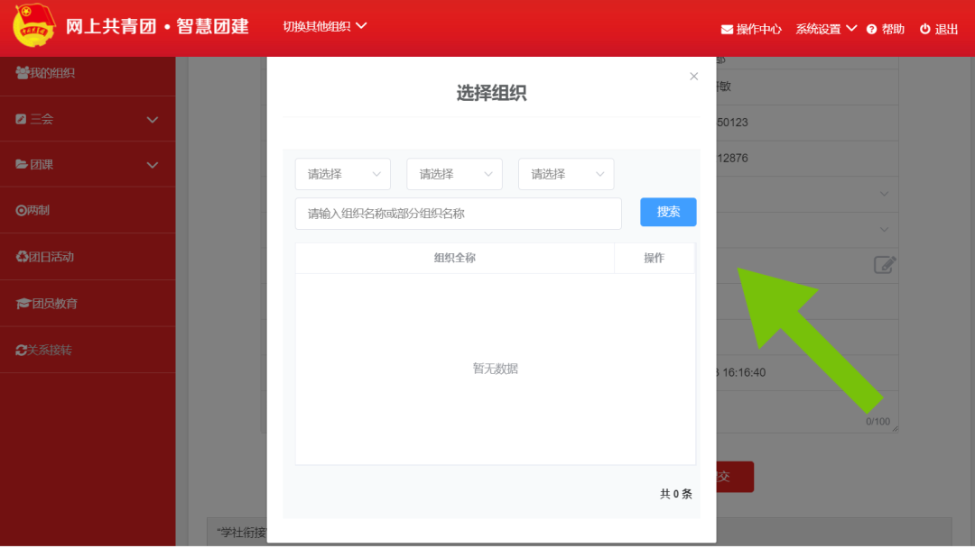Open the first 请选择 dropdown

point(343,174)
